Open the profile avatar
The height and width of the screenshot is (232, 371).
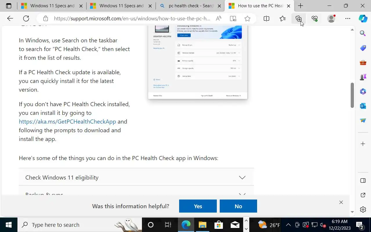coord(331,19)
